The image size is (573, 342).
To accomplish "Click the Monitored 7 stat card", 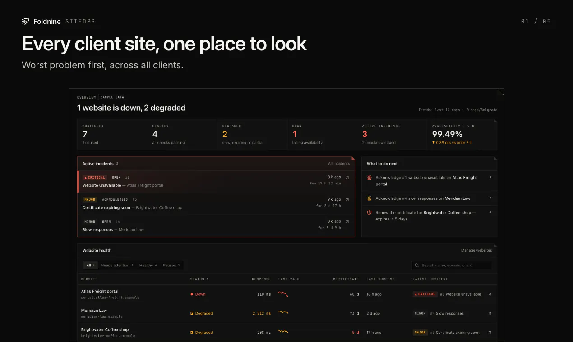I will tap(112, 134).
